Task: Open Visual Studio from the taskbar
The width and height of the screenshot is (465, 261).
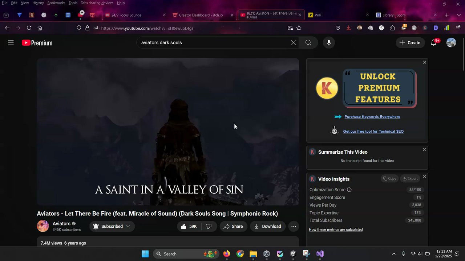Action: click(x=320, y=254)
